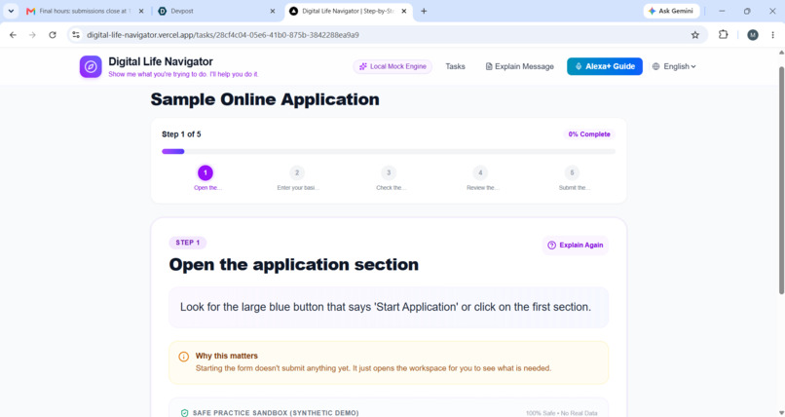
Task: Open the Chrome profile avatar
Action: pos(753,34)
